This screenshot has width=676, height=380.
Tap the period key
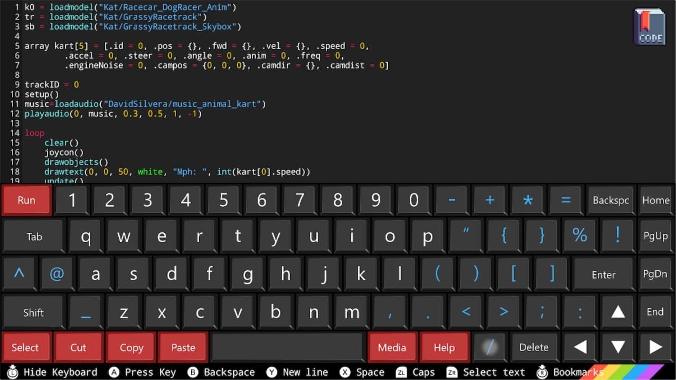(428, 312)
